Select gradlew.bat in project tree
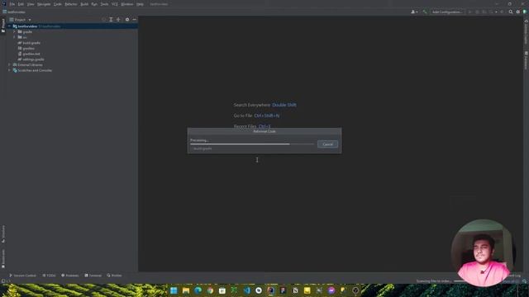The width and height of the screenshot is (529, 297). tap(31, 54)
